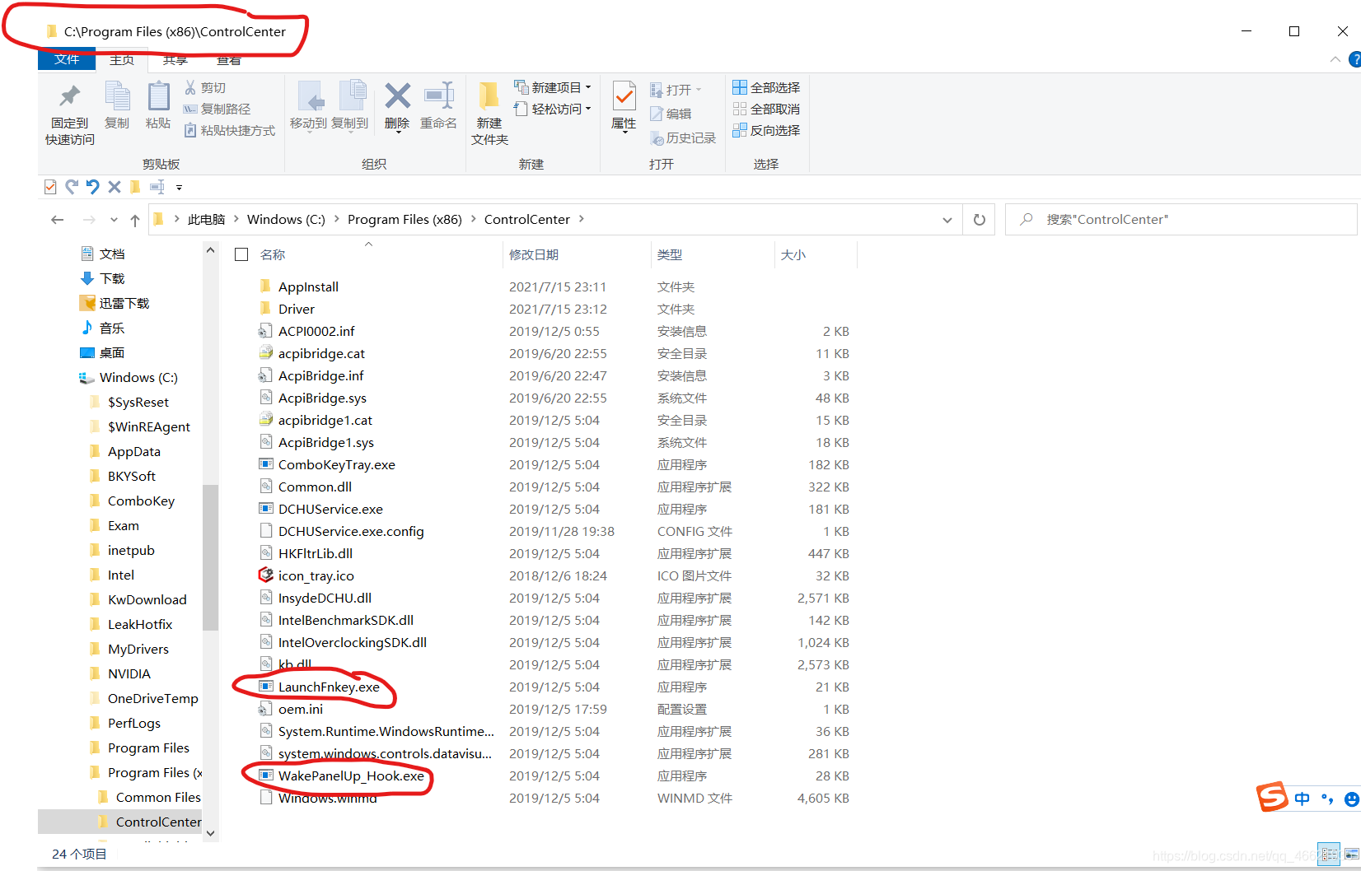The width and height of the screenshot is (1361, 871).
Task: Sort by Size (大小) column header
Action: click(x=793, y=254)
